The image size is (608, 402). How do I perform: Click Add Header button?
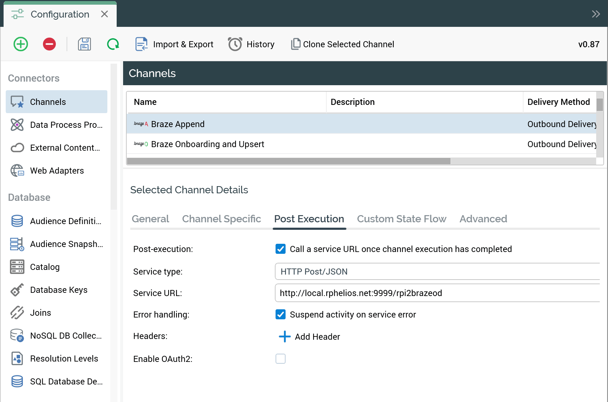[x=310, y=336]
